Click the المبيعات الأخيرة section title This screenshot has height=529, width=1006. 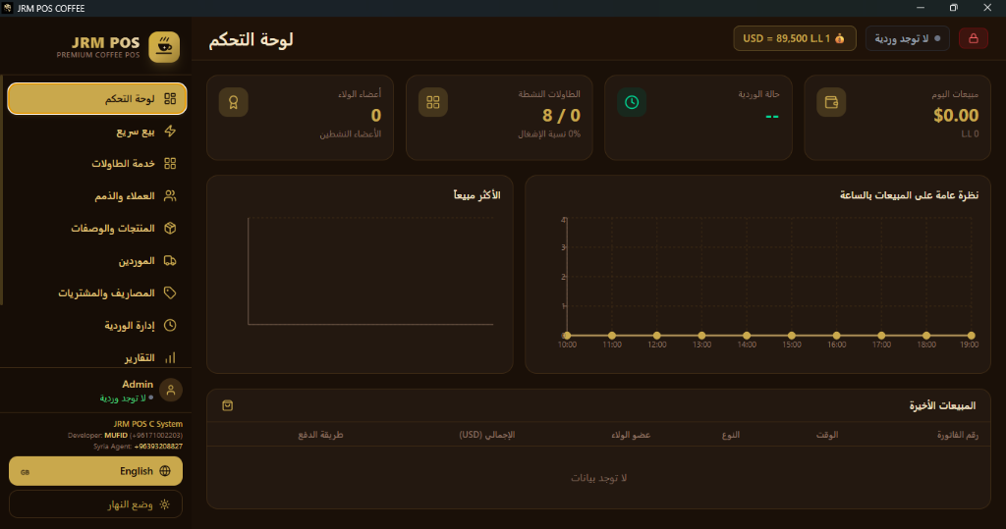tap(942, 406)
